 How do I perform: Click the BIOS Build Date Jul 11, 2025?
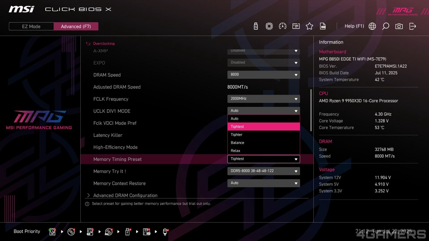tap(386, 73)
